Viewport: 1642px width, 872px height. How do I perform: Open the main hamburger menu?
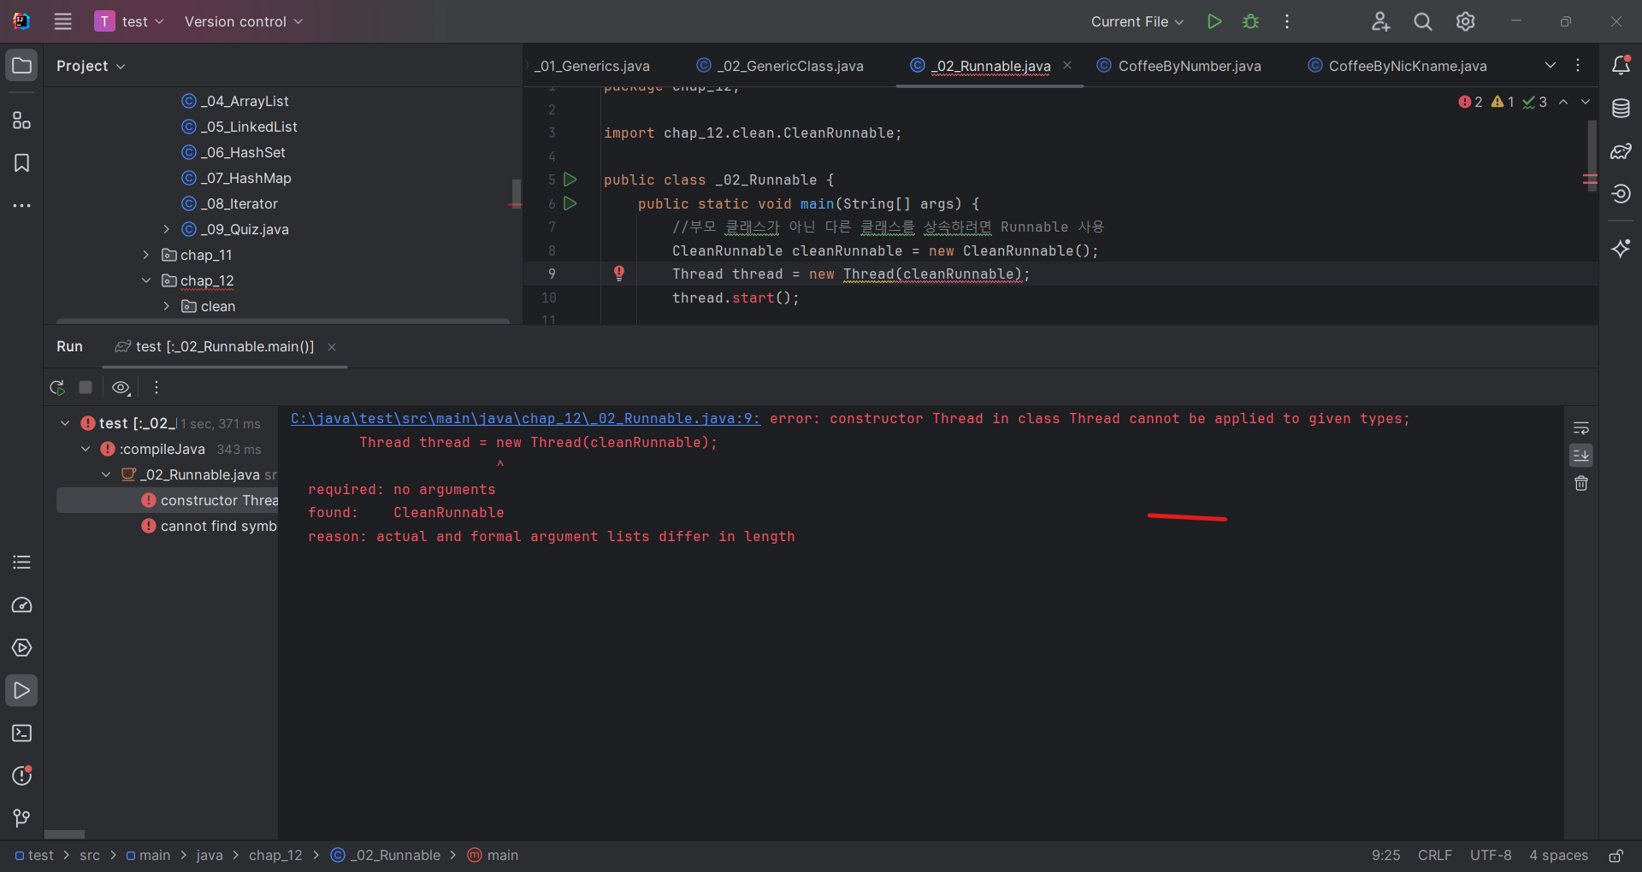tap(63, 21)
